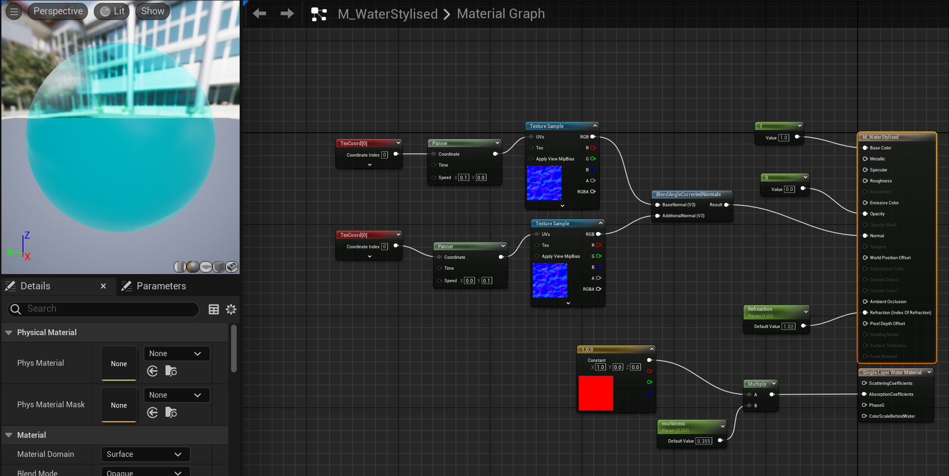949x476 pixels.
Task: Use selected asset for Phys Material Mask
Action: point(153,413)
